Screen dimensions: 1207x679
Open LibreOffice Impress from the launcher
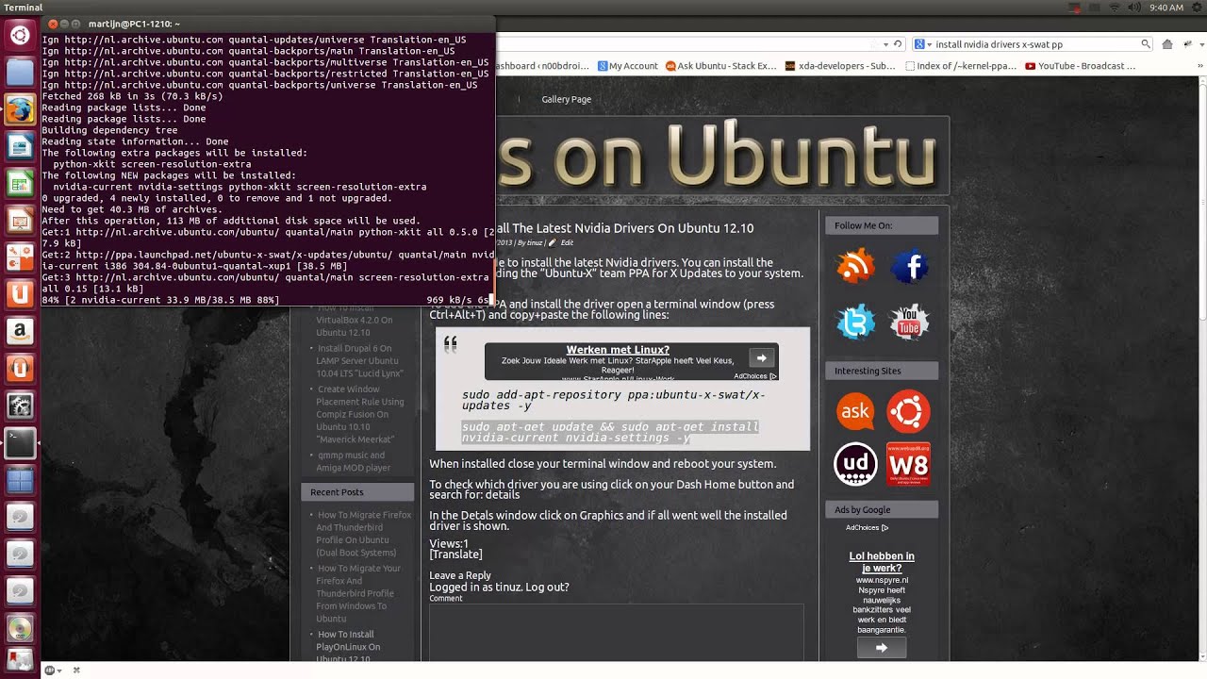pyautogui.click(x=20, y=220)
